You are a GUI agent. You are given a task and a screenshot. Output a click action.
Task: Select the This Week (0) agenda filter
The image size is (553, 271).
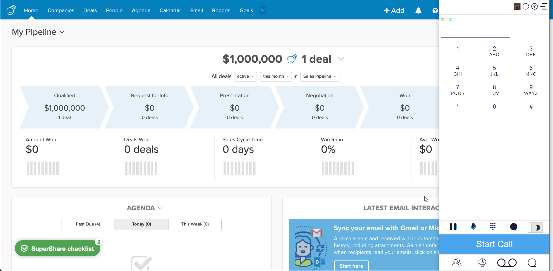click(x=195, y=224)
